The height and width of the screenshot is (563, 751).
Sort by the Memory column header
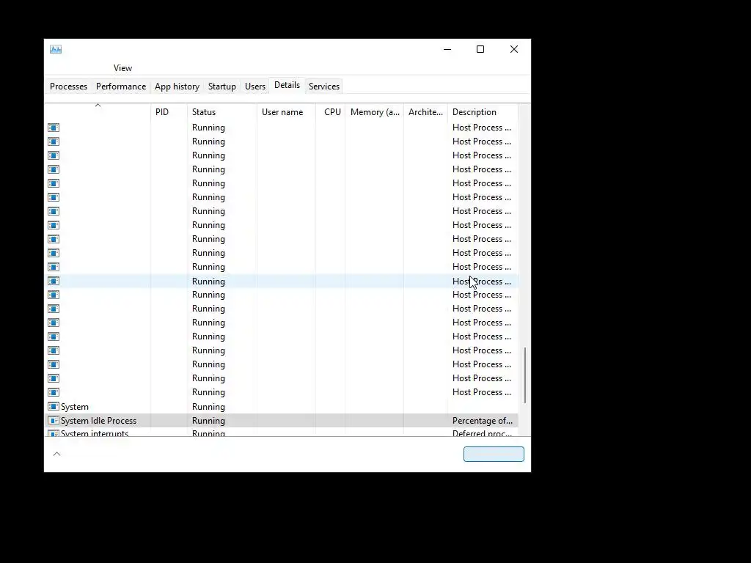click(375, 112)
